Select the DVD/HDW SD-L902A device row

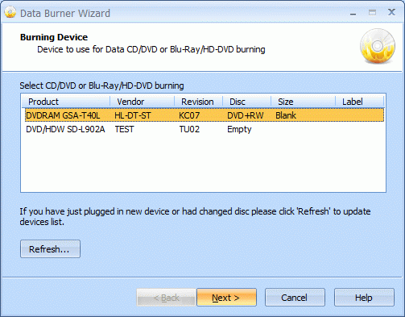205,129
